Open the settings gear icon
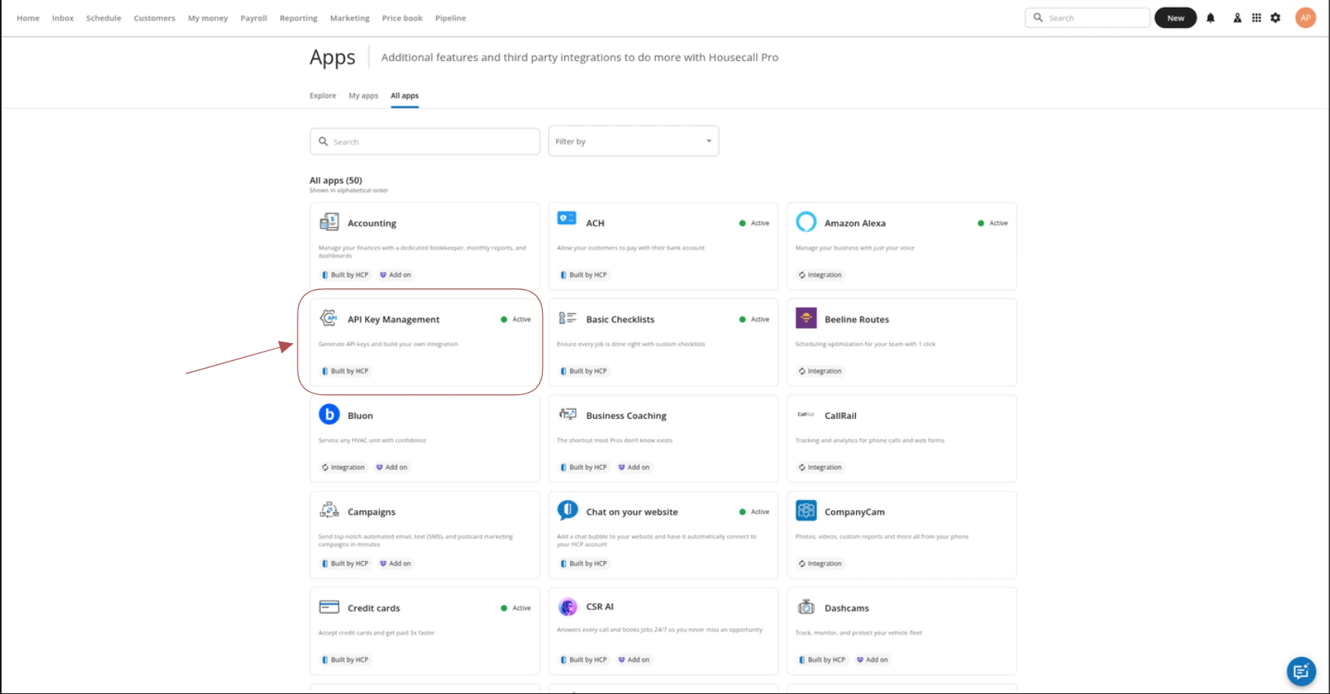The width and height of the screenshot is (1330, 694). (1276, 18)
